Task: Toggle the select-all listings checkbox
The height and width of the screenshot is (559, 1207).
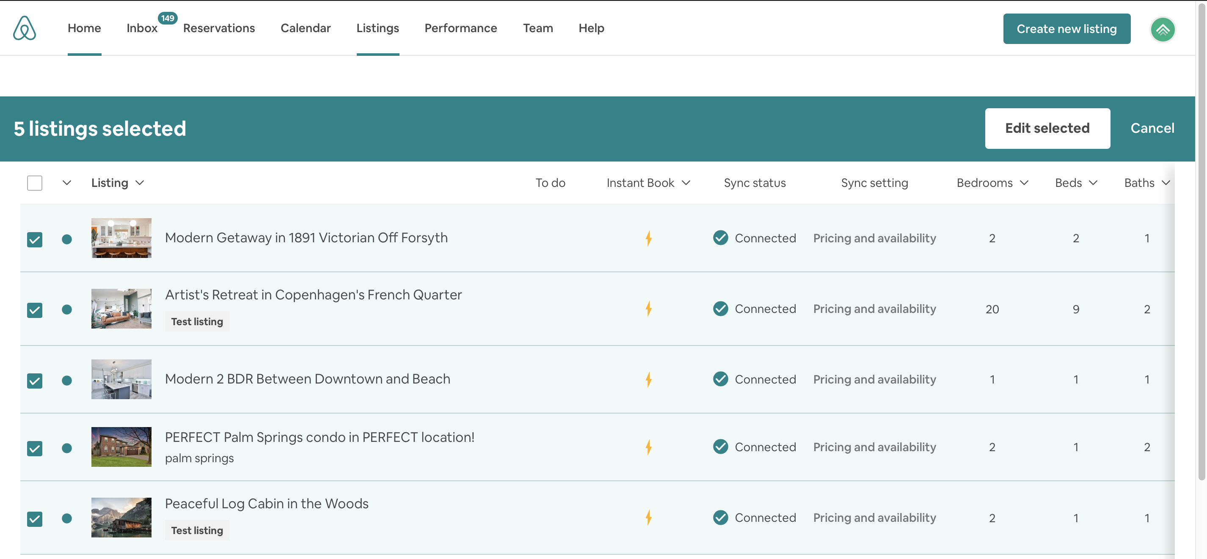Action: point(35,183)
